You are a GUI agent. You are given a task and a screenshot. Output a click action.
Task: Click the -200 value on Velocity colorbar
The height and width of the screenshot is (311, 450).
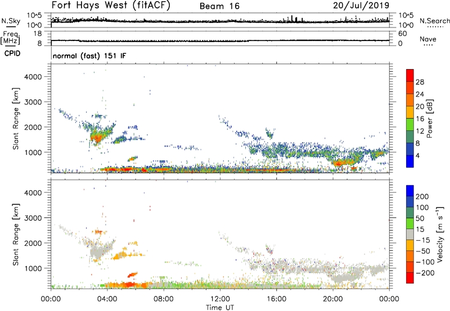point(425,273)
